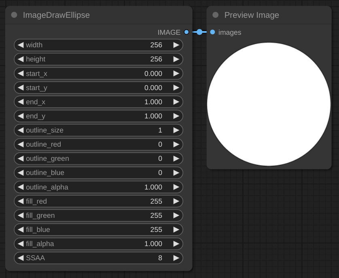Increase outline_size with the right arrow
The image size is (339, 278).
coord(176,130)
